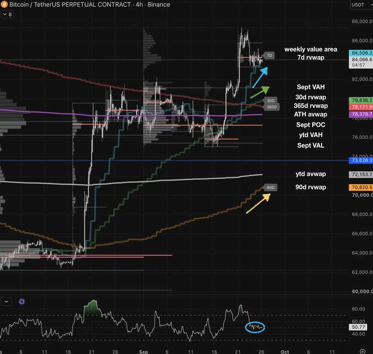Select the 7D rvwap line tag
The width and height of the screenshot is (373, 354).
click(269, 55)
